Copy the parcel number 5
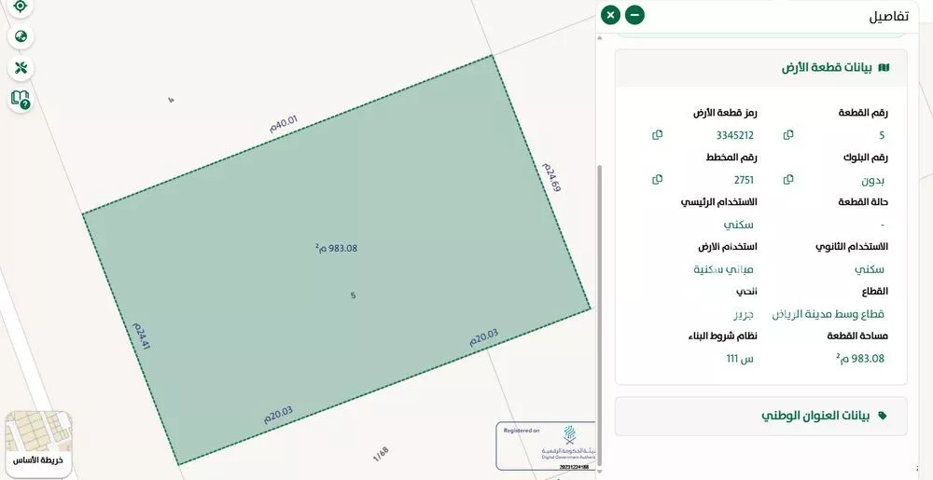933x480 pixels. [x=788, y=135]
